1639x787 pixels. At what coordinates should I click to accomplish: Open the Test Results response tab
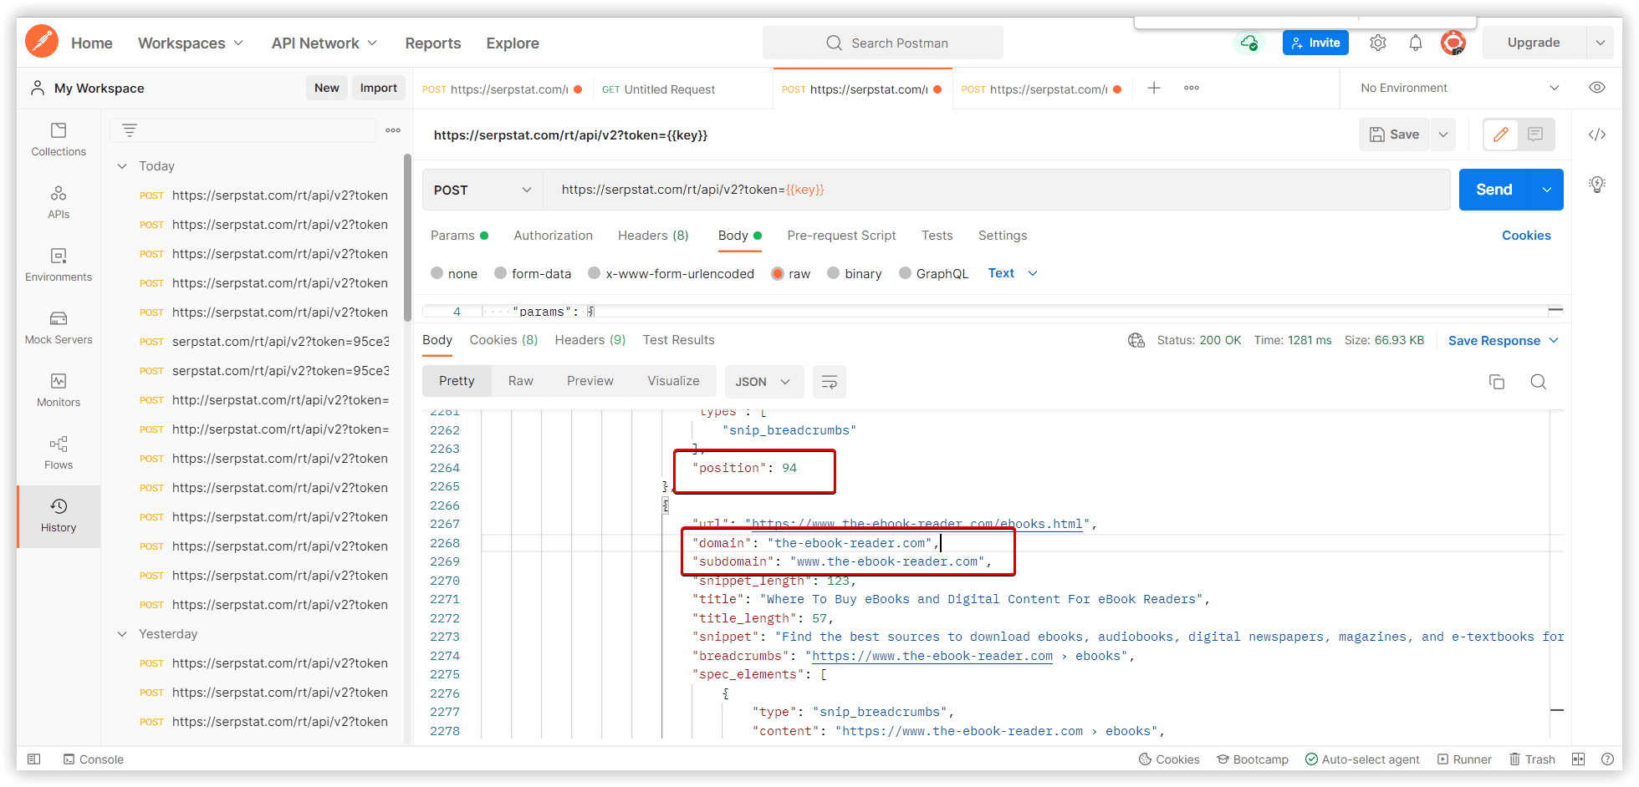tap(679, 340)
